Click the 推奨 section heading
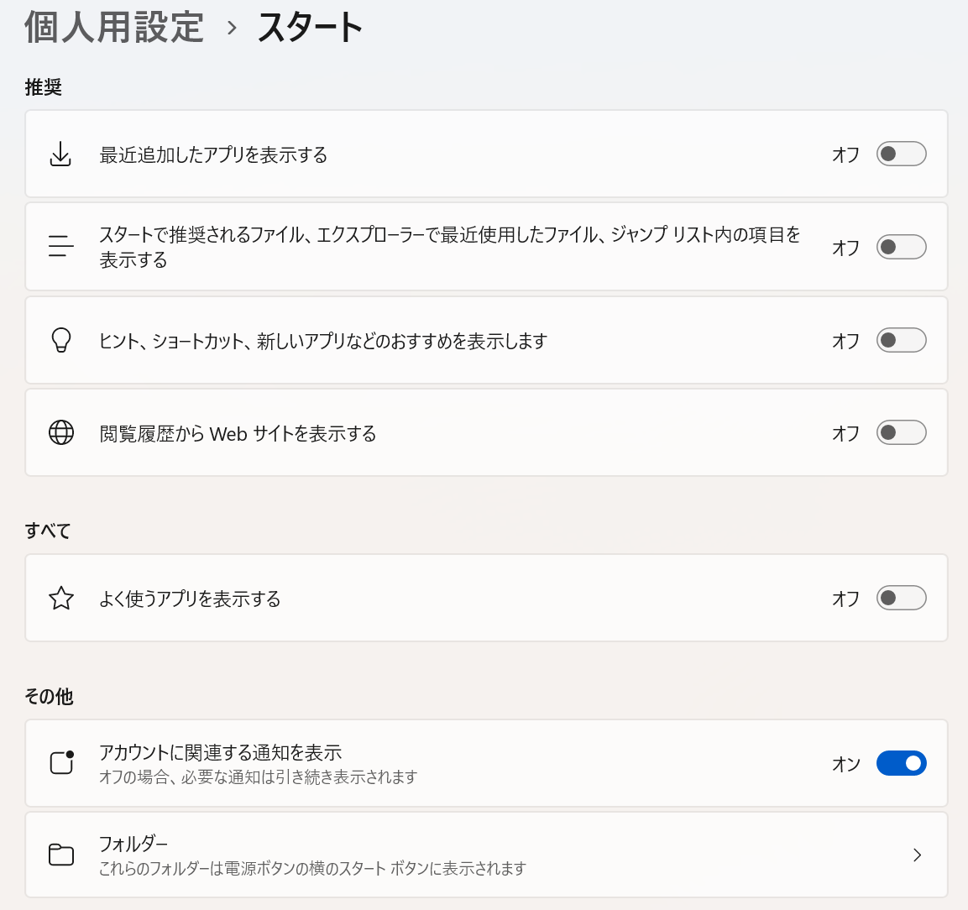968x910 pixels. click(x=43, y=87)
